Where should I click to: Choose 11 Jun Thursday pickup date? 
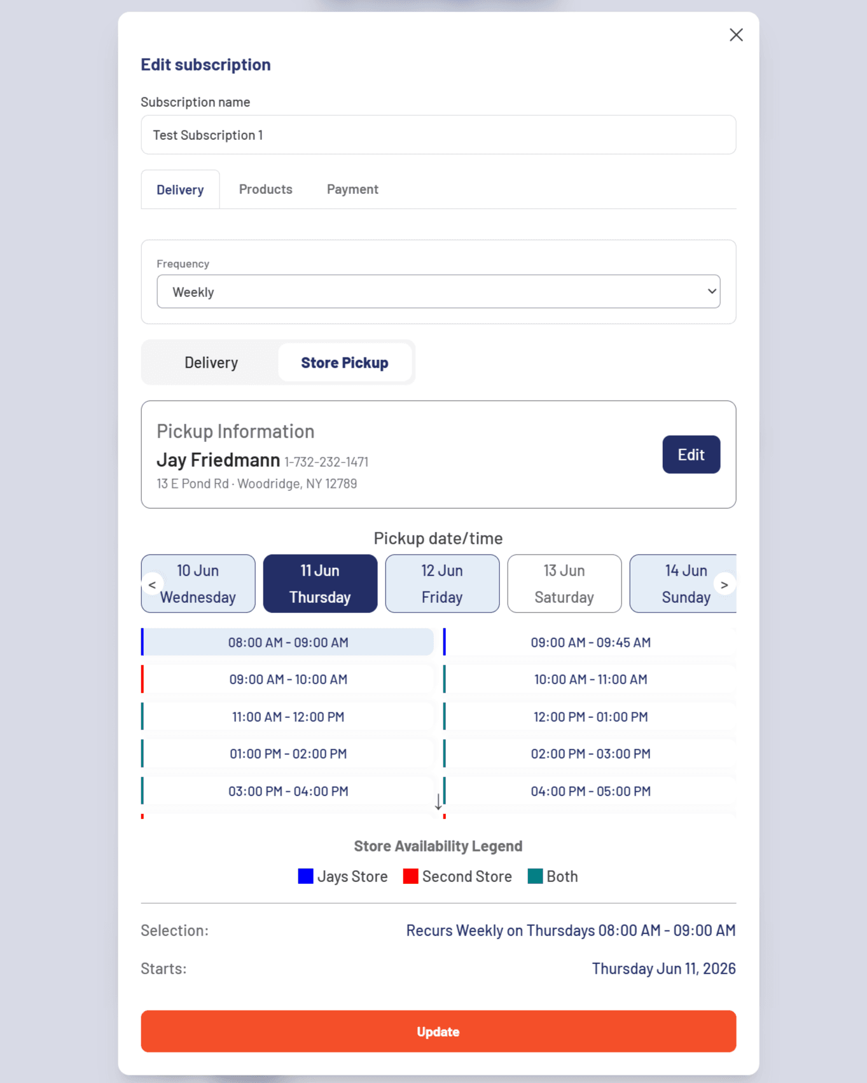point(320,584)
